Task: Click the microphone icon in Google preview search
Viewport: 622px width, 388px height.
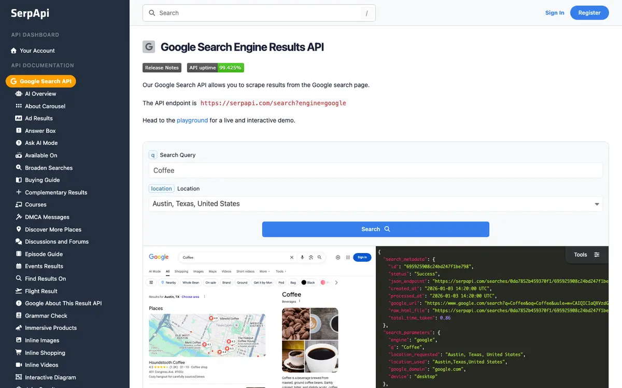Action: 302,257
